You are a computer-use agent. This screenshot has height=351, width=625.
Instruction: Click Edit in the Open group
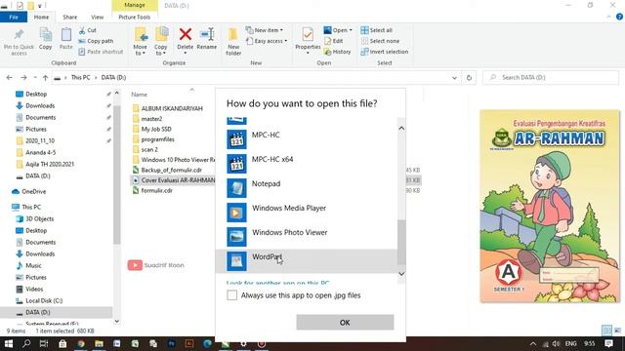click(334, 41)
